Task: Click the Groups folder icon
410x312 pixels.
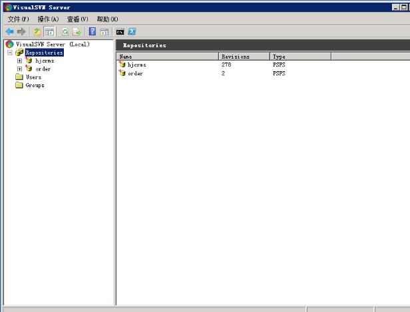Action: tap(19, 85)
